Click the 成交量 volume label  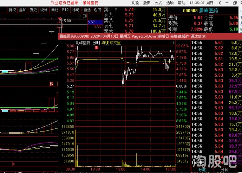[115, 43]
